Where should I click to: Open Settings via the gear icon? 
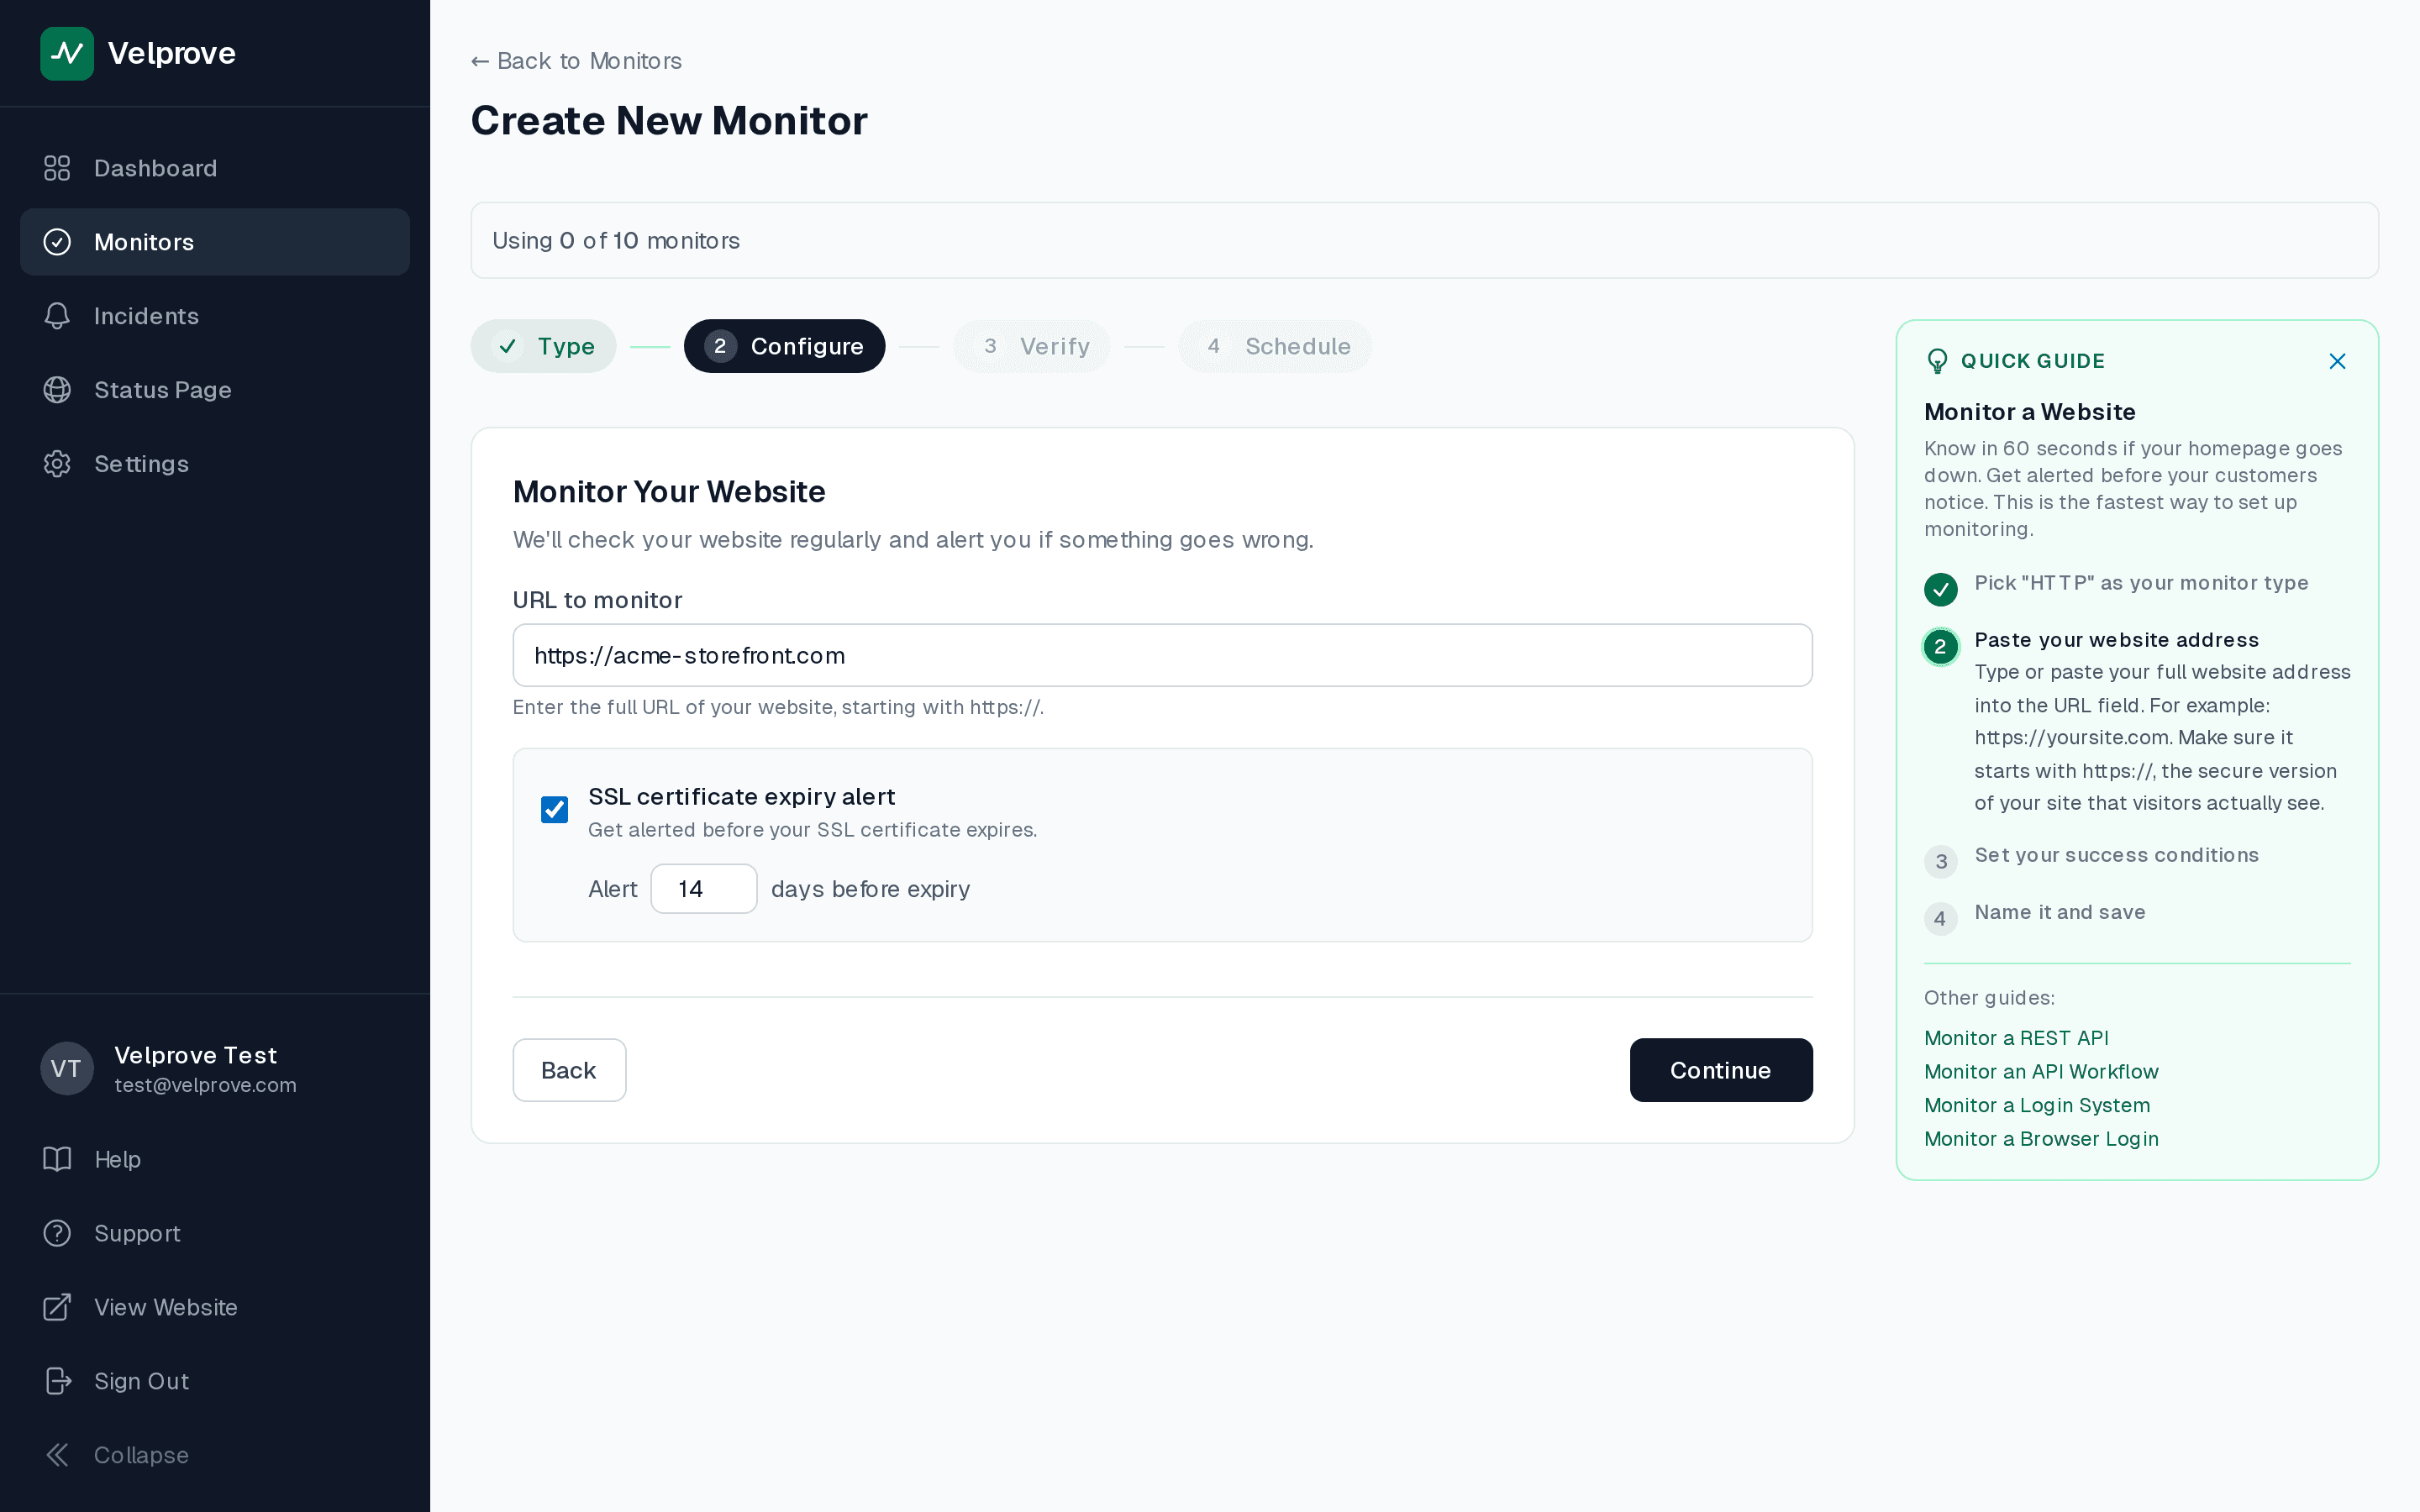(56, 463)
